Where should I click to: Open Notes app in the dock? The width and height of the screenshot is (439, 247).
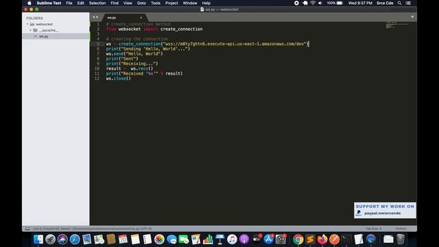click(135, 239)
